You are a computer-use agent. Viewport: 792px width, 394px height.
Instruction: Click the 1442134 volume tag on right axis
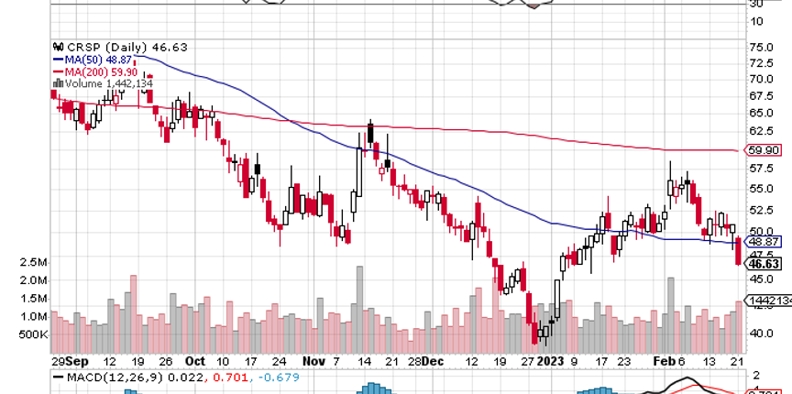pyautogui.click(x=769, y=300)
